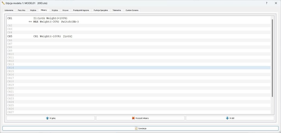Click the mixer list vertical scrollbar

pos(272,58)
